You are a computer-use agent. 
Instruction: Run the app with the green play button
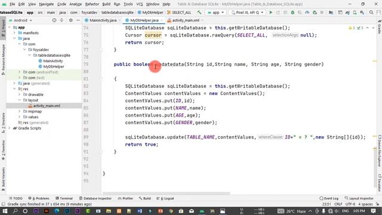[270, 13]
